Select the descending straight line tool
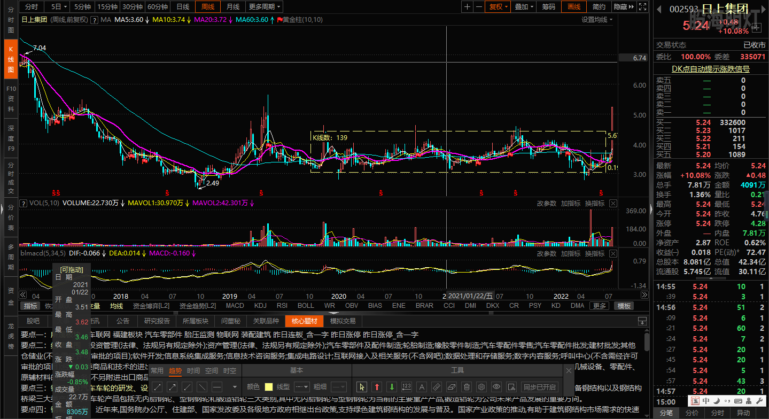 click(203, 386)
